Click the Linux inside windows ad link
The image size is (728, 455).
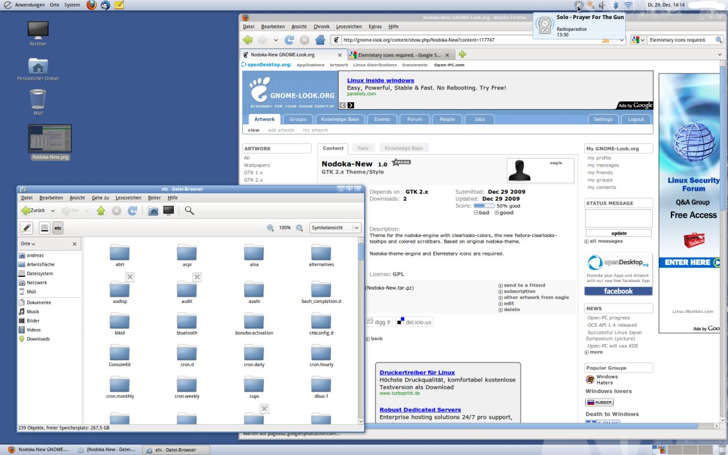point(381,80)
